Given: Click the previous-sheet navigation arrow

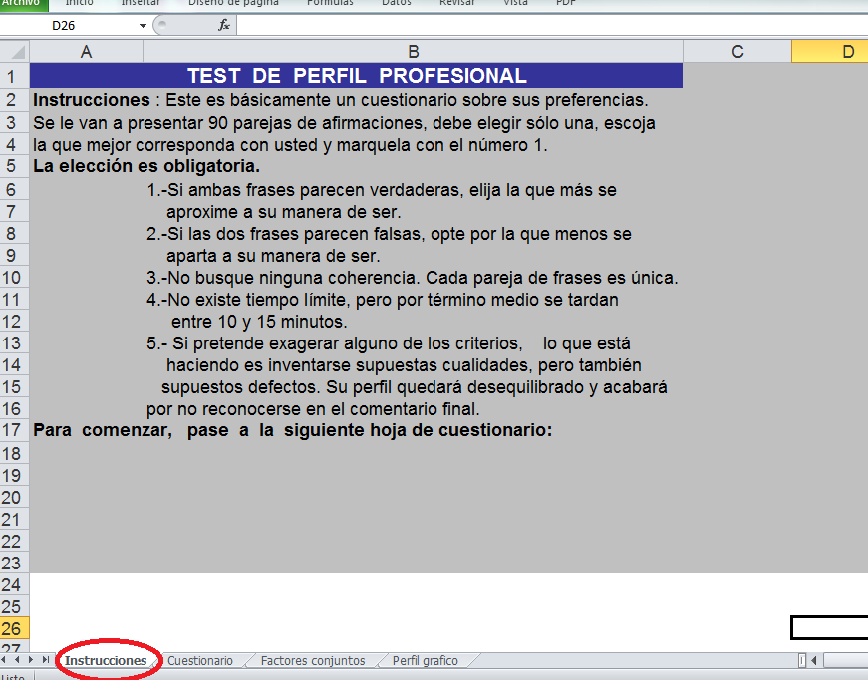Looking at the screenshot, I should click(x=19, y=659).
